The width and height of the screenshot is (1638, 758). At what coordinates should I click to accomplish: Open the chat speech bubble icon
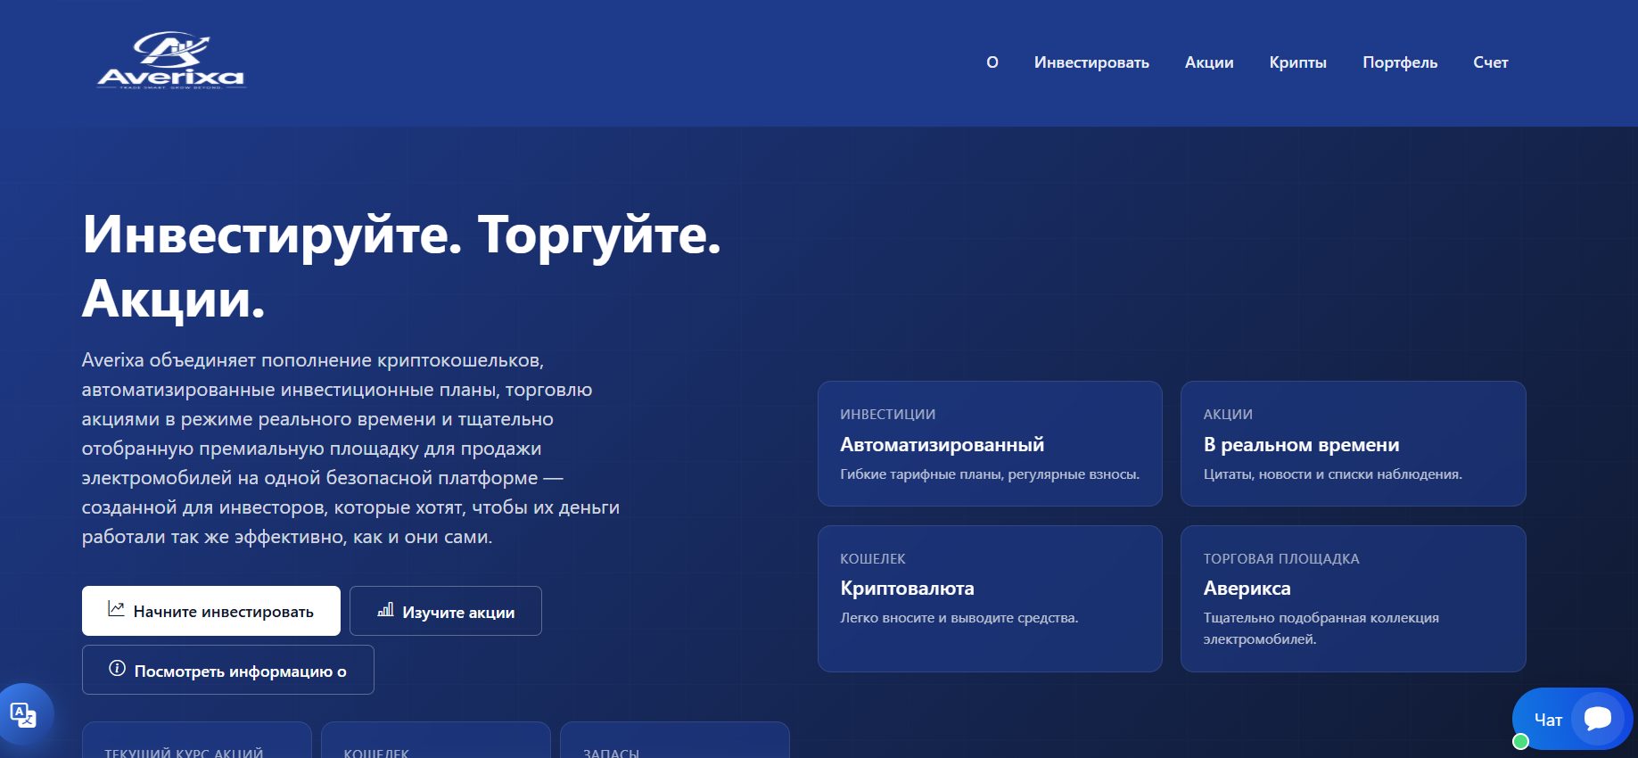(x=1597, y=718)
